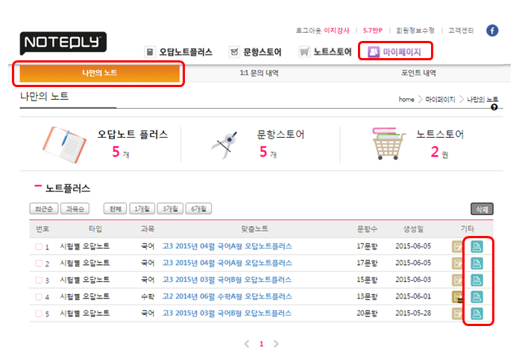The width and height of the screenshot is (519, 364).
Task: Open the 노트스토어 menu
Action: [333, 52]
